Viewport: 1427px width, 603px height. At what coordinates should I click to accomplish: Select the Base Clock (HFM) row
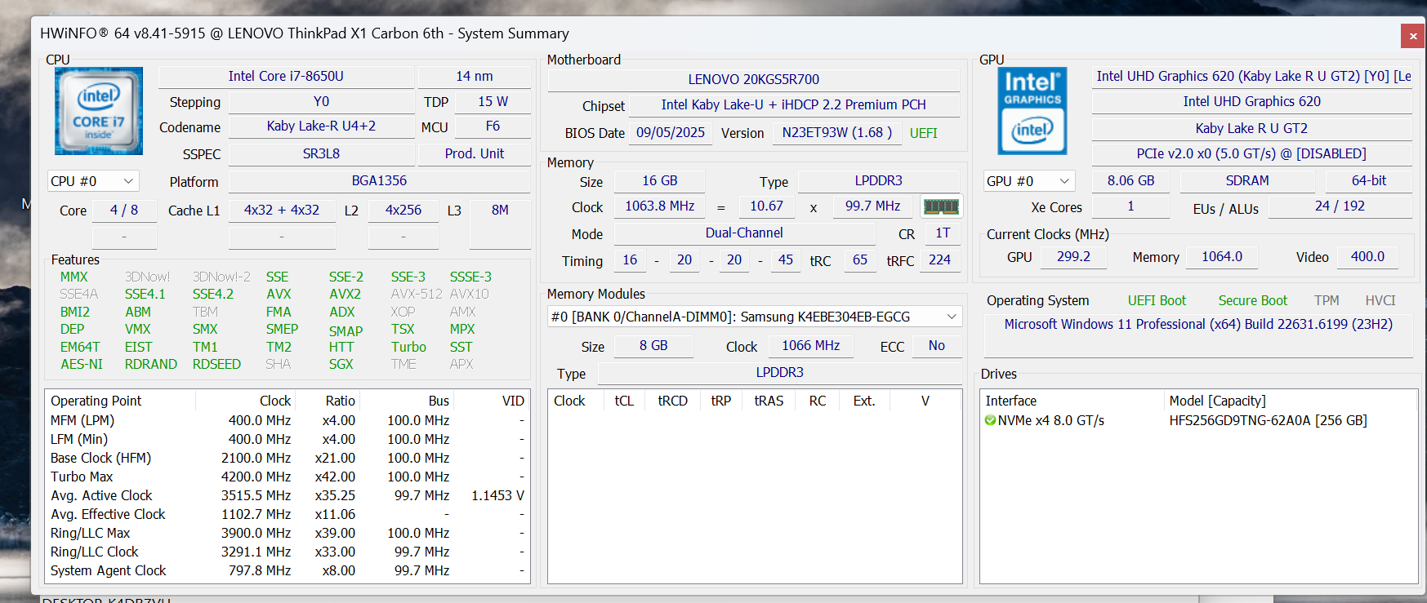(288, 458)
